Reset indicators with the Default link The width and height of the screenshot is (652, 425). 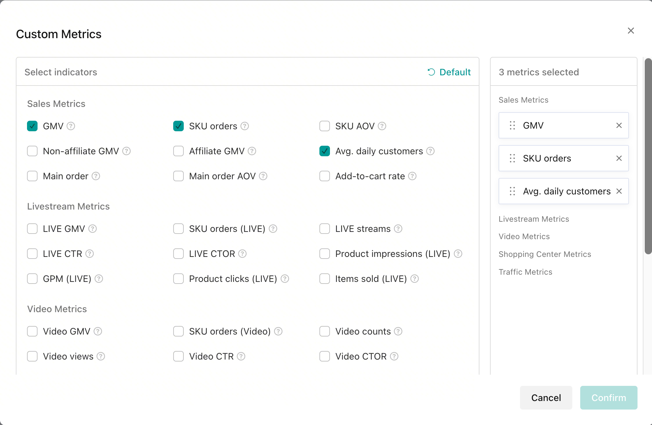(x=449, y=72)
